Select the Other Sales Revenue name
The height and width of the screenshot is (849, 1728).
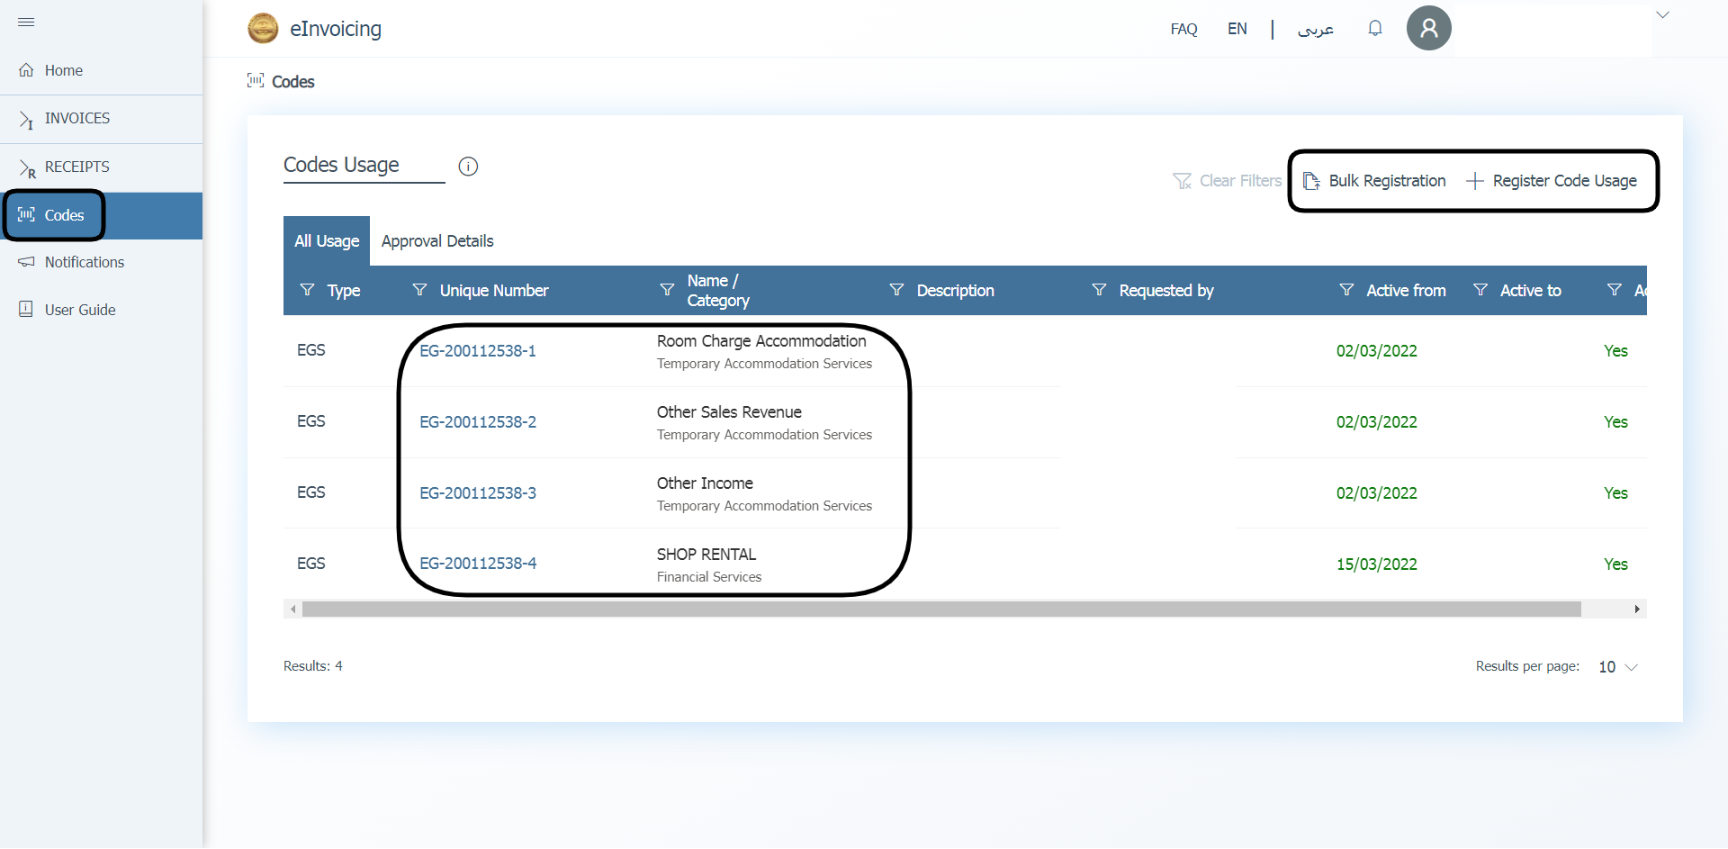click(x=729, y=412)
